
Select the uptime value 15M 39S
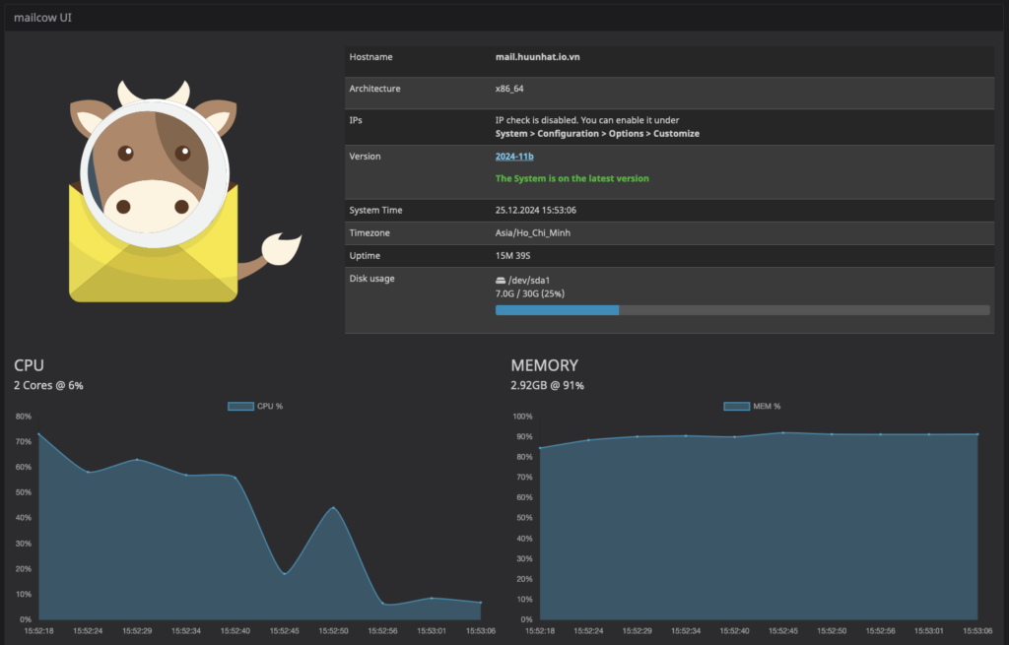click(x=512, y=255)
